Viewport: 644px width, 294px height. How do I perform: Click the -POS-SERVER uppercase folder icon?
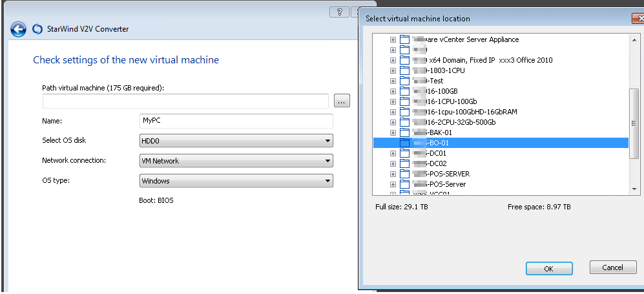click(x=405, y=173)
